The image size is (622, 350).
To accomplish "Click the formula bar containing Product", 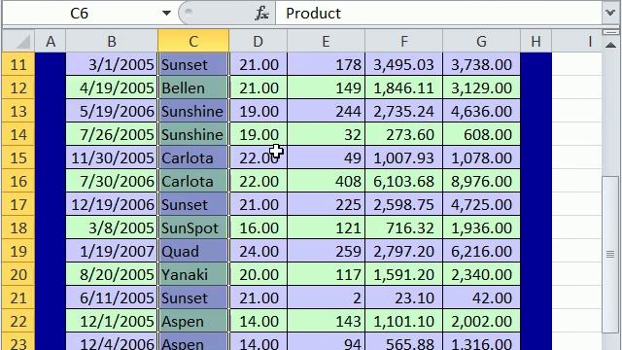I will (438, 13).
